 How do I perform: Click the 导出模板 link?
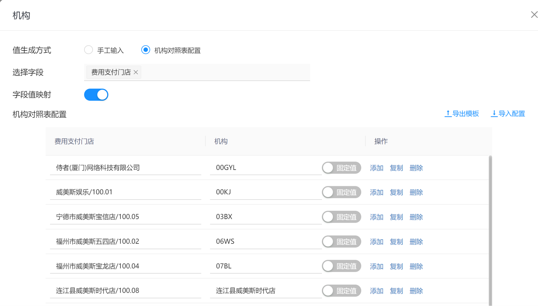[x=465, y=113]
